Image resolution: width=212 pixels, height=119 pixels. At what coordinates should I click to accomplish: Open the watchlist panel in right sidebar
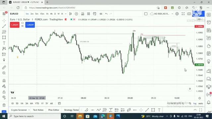[x=209, y=15]
